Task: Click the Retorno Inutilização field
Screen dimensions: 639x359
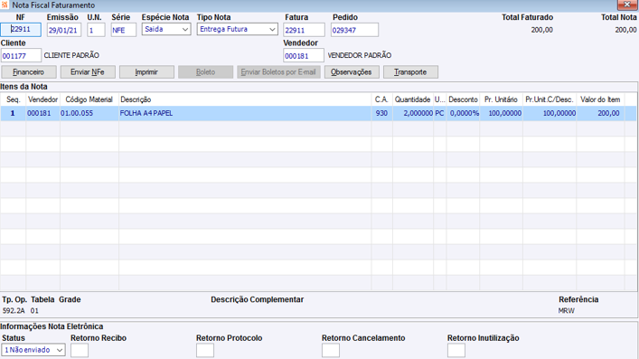Action: tap(456, 350)
